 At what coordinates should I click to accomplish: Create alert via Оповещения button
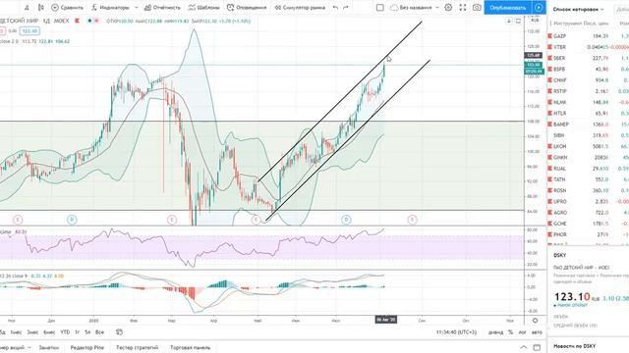247,8
